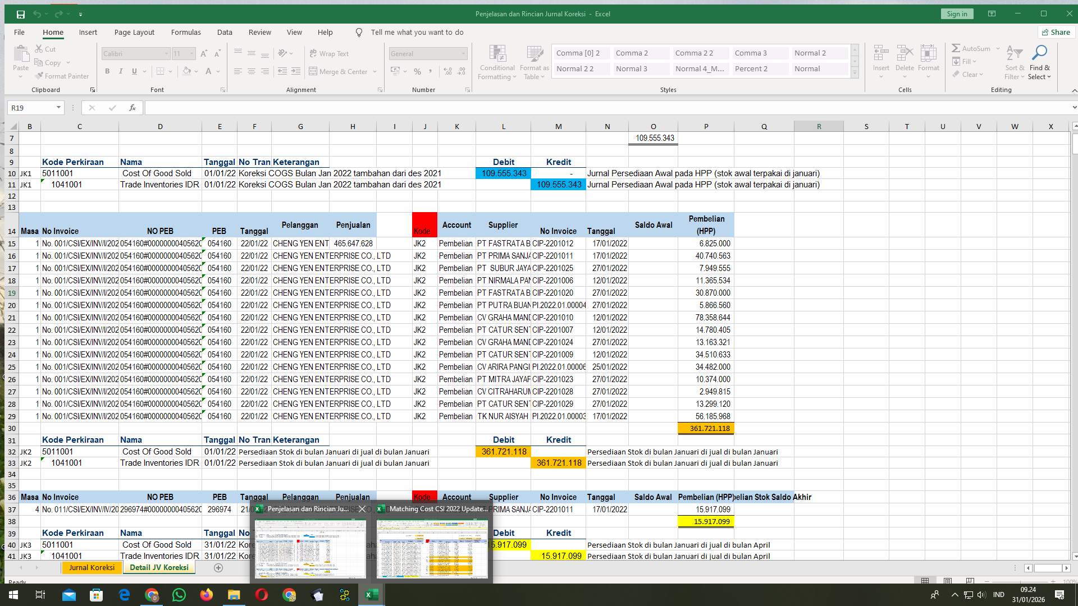Screen dimensions: 1078x606
Task: Click the Share button
Action: [1056, 32]
